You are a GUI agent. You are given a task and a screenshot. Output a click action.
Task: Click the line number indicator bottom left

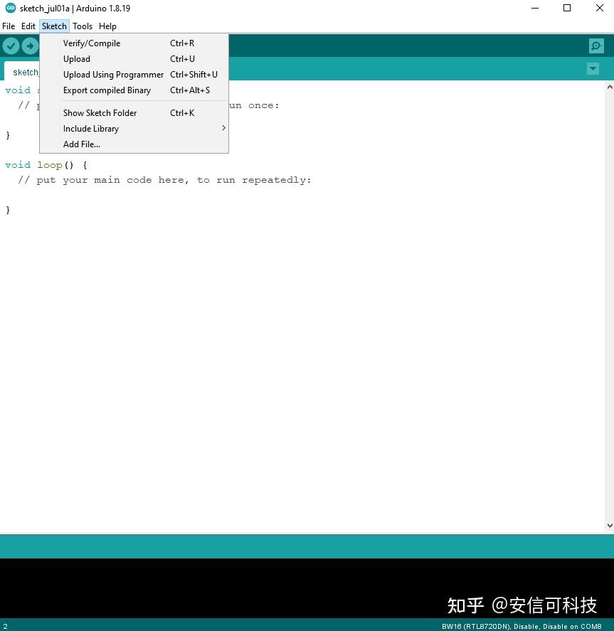click(x=5, y=626)
